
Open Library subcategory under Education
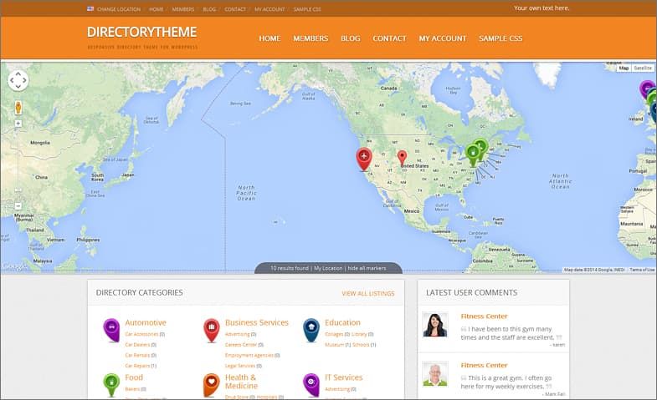359,334
